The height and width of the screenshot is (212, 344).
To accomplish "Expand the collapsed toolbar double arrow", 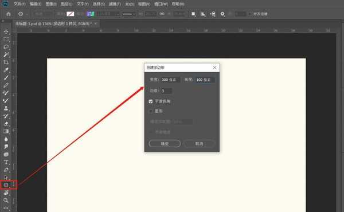I will [3, 21].
